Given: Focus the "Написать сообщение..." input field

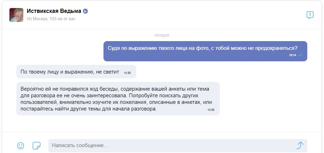Looking at the screenshot, I should (171, 145).
